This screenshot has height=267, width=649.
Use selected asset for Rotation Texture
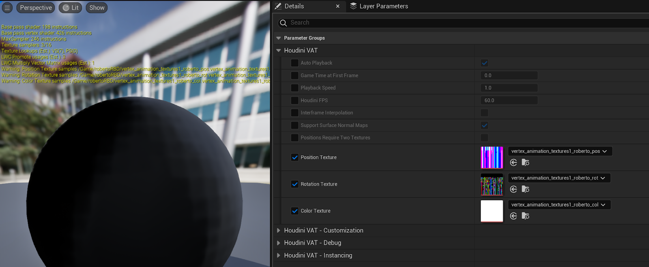[514, 189]
